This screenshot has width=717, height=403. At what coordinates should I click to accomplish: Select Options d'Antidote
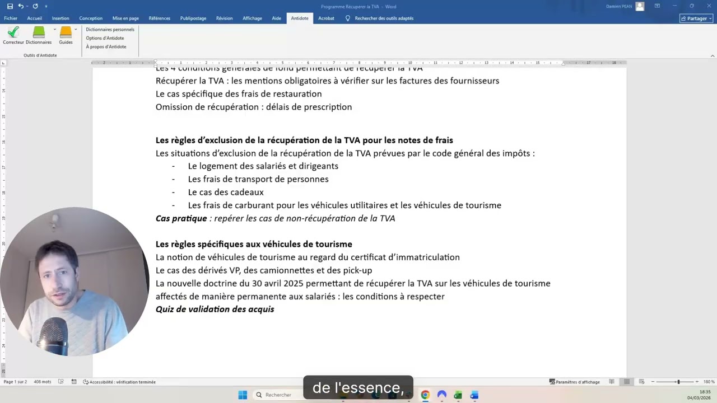105,38
